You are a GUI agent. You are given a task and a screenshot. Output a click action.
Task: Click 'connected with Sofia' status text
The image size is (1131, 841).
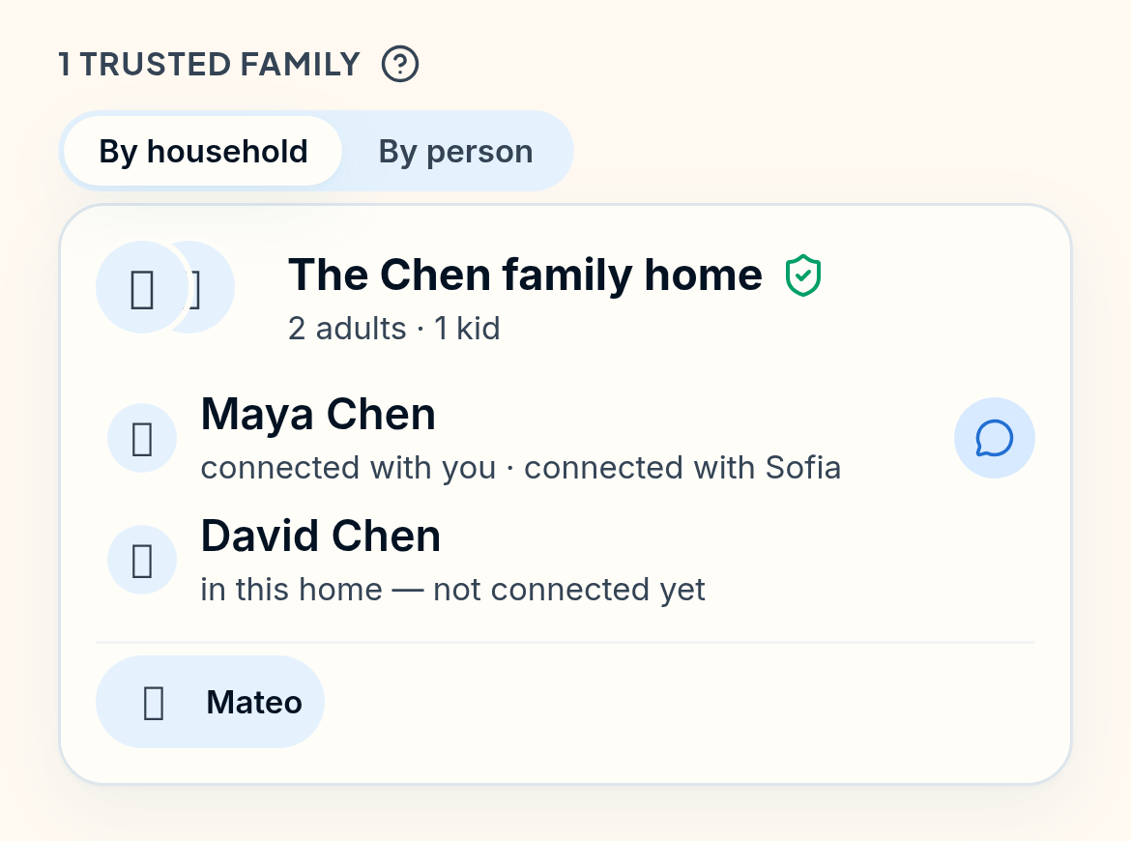[682, 468]
